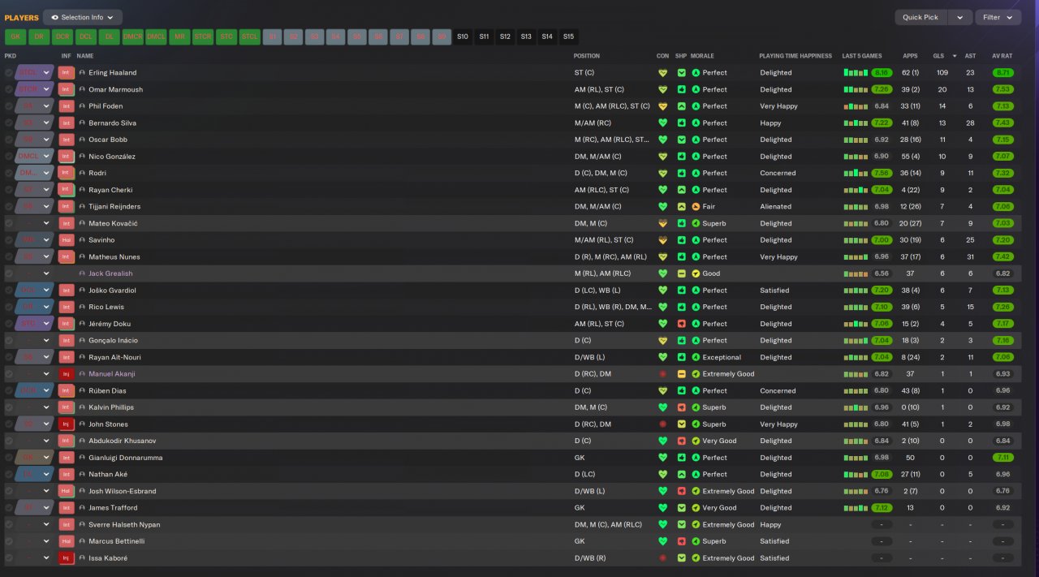
Task: Select the STC position slot
Action: click(226, 37)
